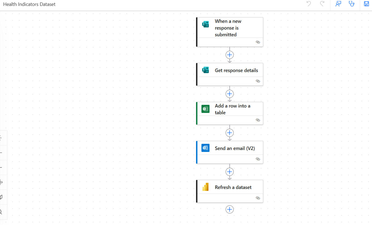
Task: Click the plus between Add a row and Send an email
Action: (230, 133)
